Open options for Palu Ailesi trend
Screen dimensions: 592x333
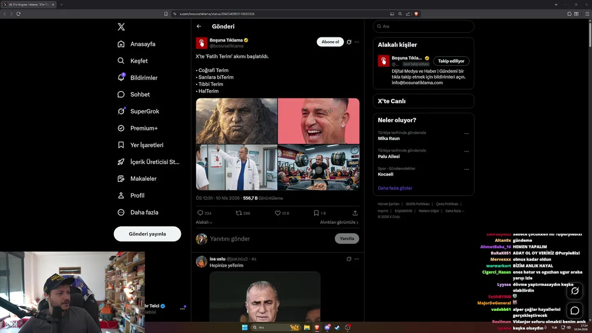click(466, 151)
